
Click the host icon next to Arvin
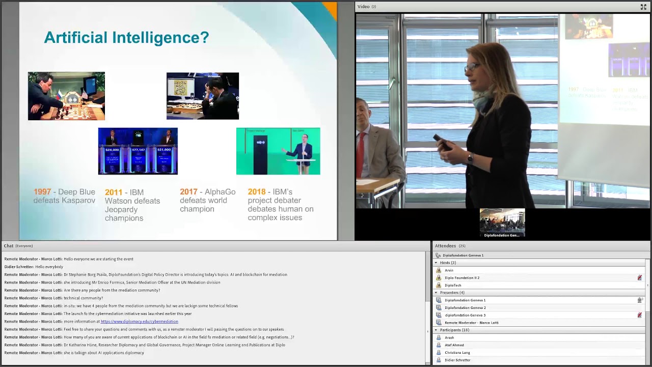(439, 270)
